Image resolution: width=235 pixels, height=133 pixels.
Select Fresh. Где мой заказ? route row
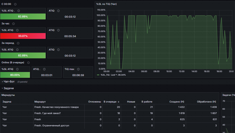(x=110, y=113)
